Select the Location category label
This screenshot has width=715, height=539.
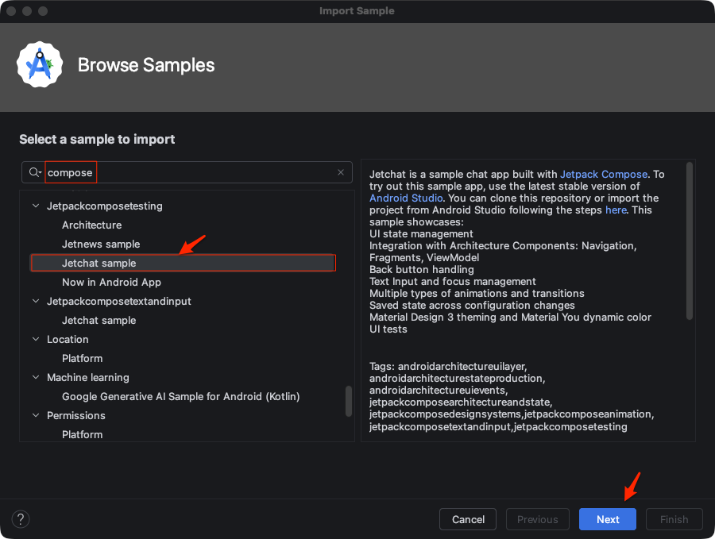(x=68, y=340)
